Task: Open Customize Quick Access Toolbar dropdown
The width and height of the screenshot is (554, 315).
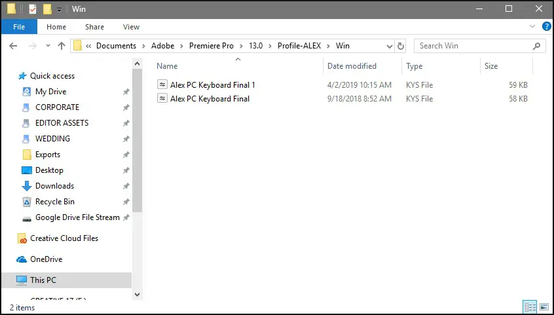Action: point(59,10)
